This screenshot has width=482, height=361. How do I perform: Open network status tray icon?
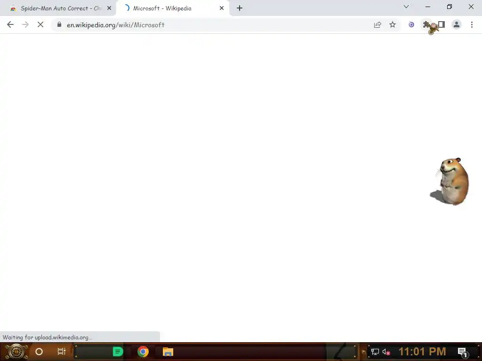click(x=375, y=352)
